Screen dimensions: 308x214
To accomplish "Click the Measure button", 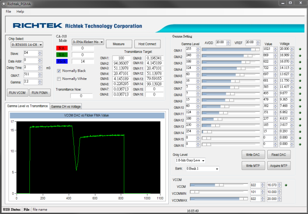I will (x=119, y=44).
